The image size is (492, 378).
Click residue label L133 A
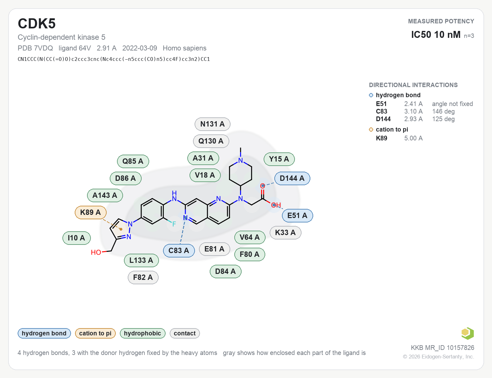click(x=141, y=260)
